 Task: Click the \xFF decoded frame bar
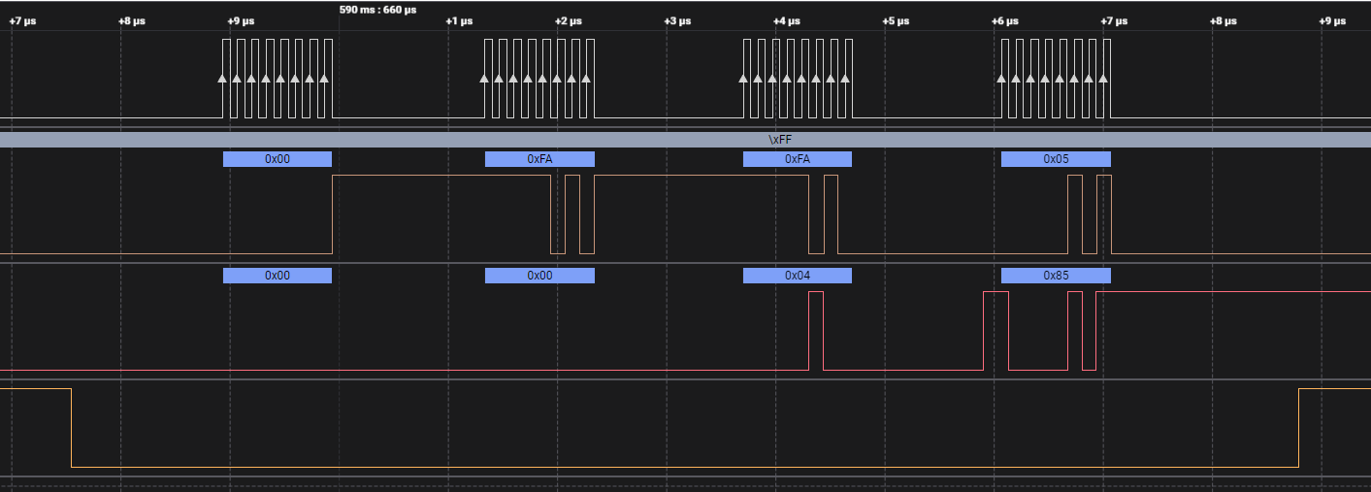pos(685,140)
